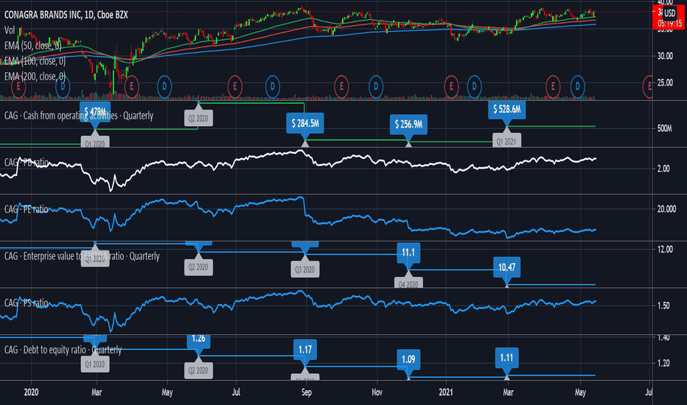This screenshot has width=687, height=405.
Task: Click the $ 284.5M cash flow value tag
Action: pyautogui.click(x=305, y=124)
